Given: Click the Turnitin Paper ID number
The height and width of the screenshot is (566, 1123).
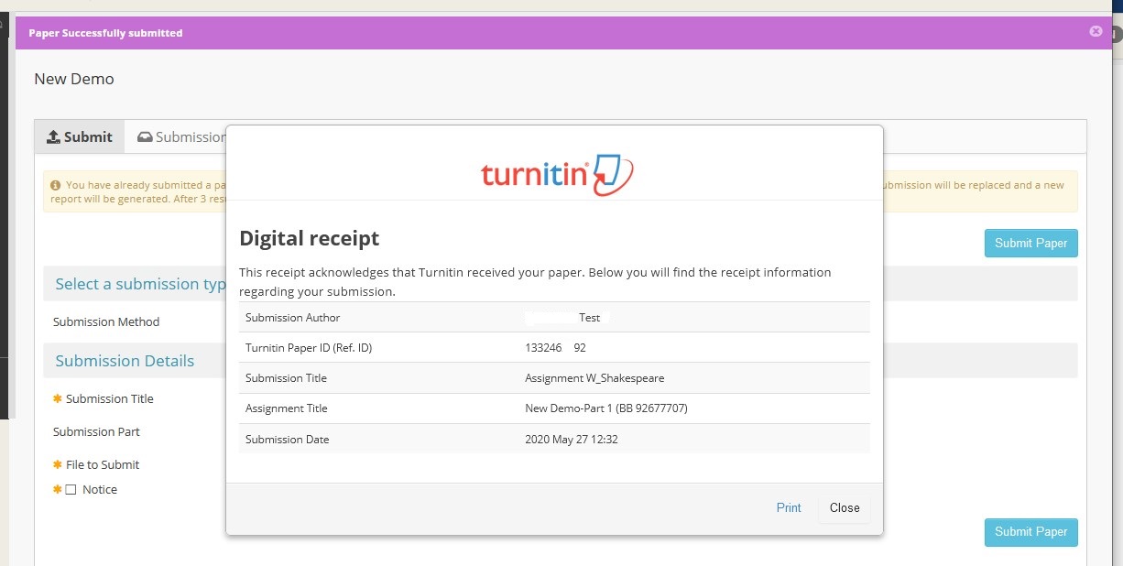Looking at the screenshot, I should pyautogui.click(x=555, y=348).
